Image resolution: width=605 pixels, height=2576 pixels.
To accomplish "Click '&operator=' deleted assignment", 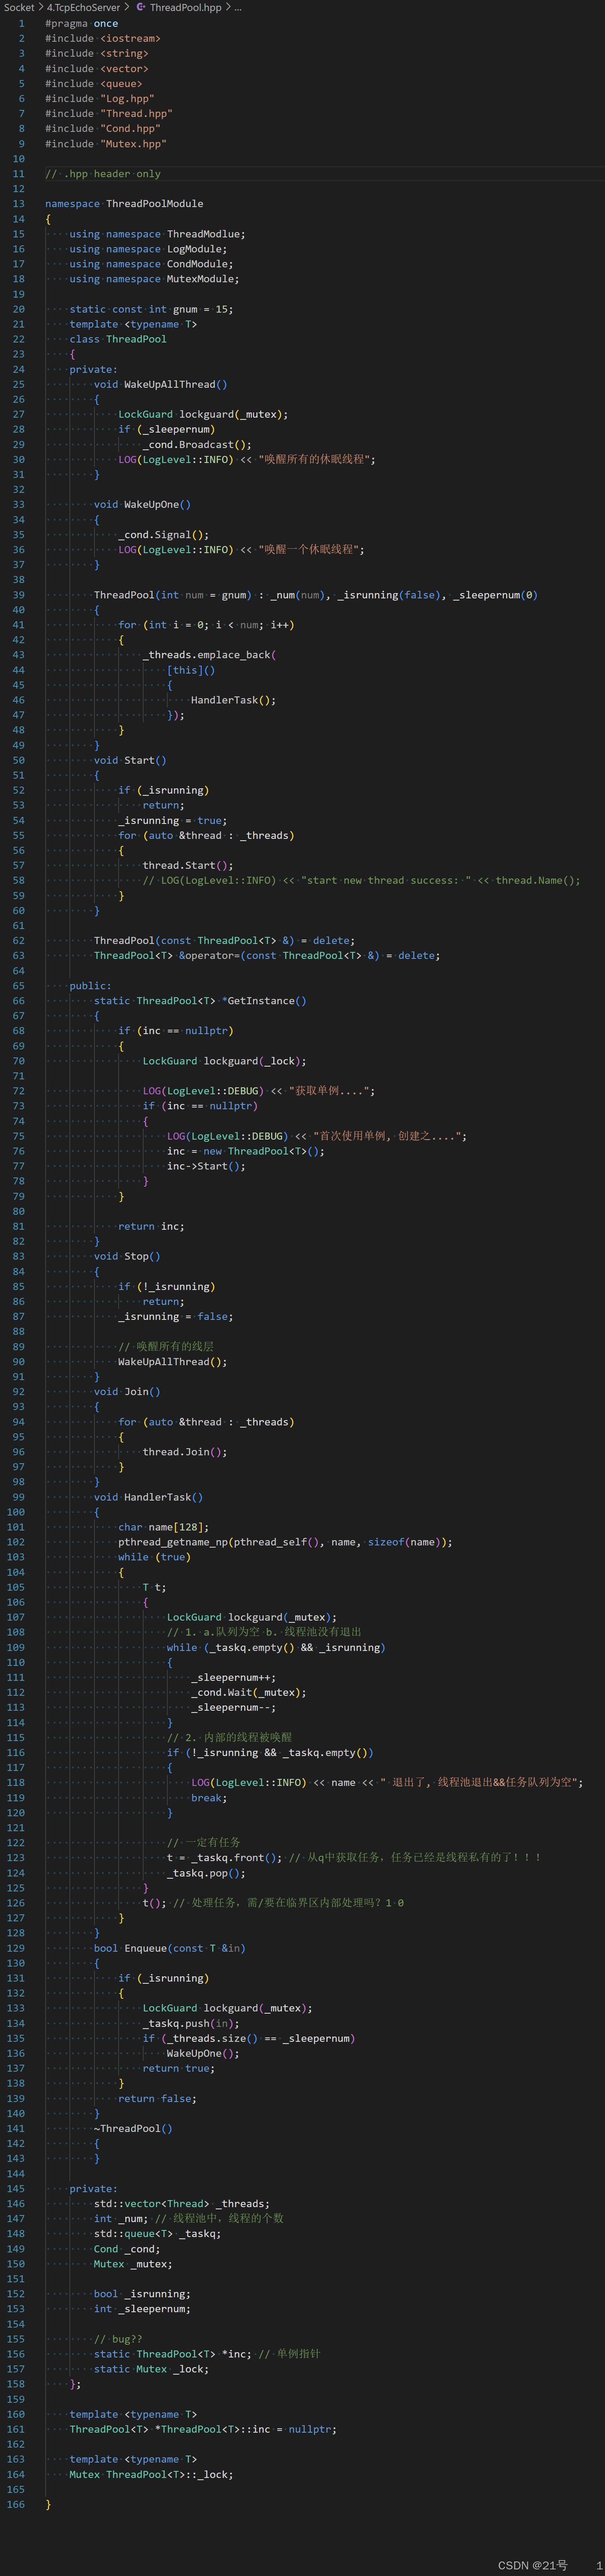I will (x=209, y=955).
